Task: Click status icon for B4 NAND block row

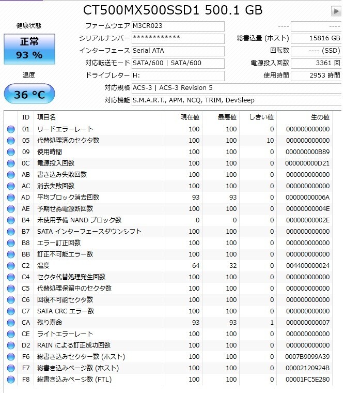Action: click(11, 220)
